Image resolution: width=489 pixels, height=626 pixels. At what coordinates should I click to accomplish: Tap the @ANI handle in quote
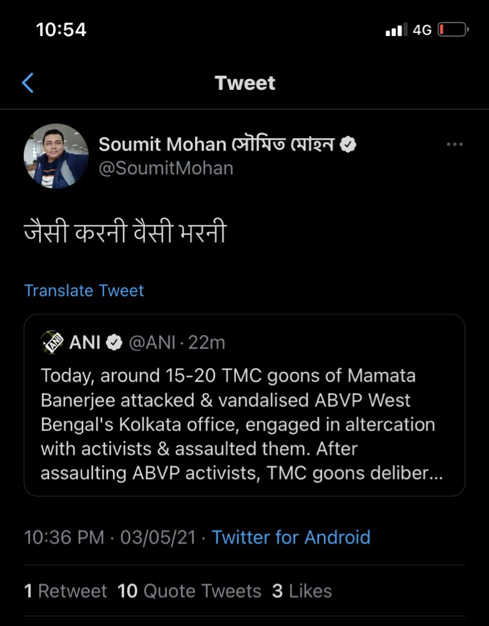pyautogui.click(x=152, y=342)
